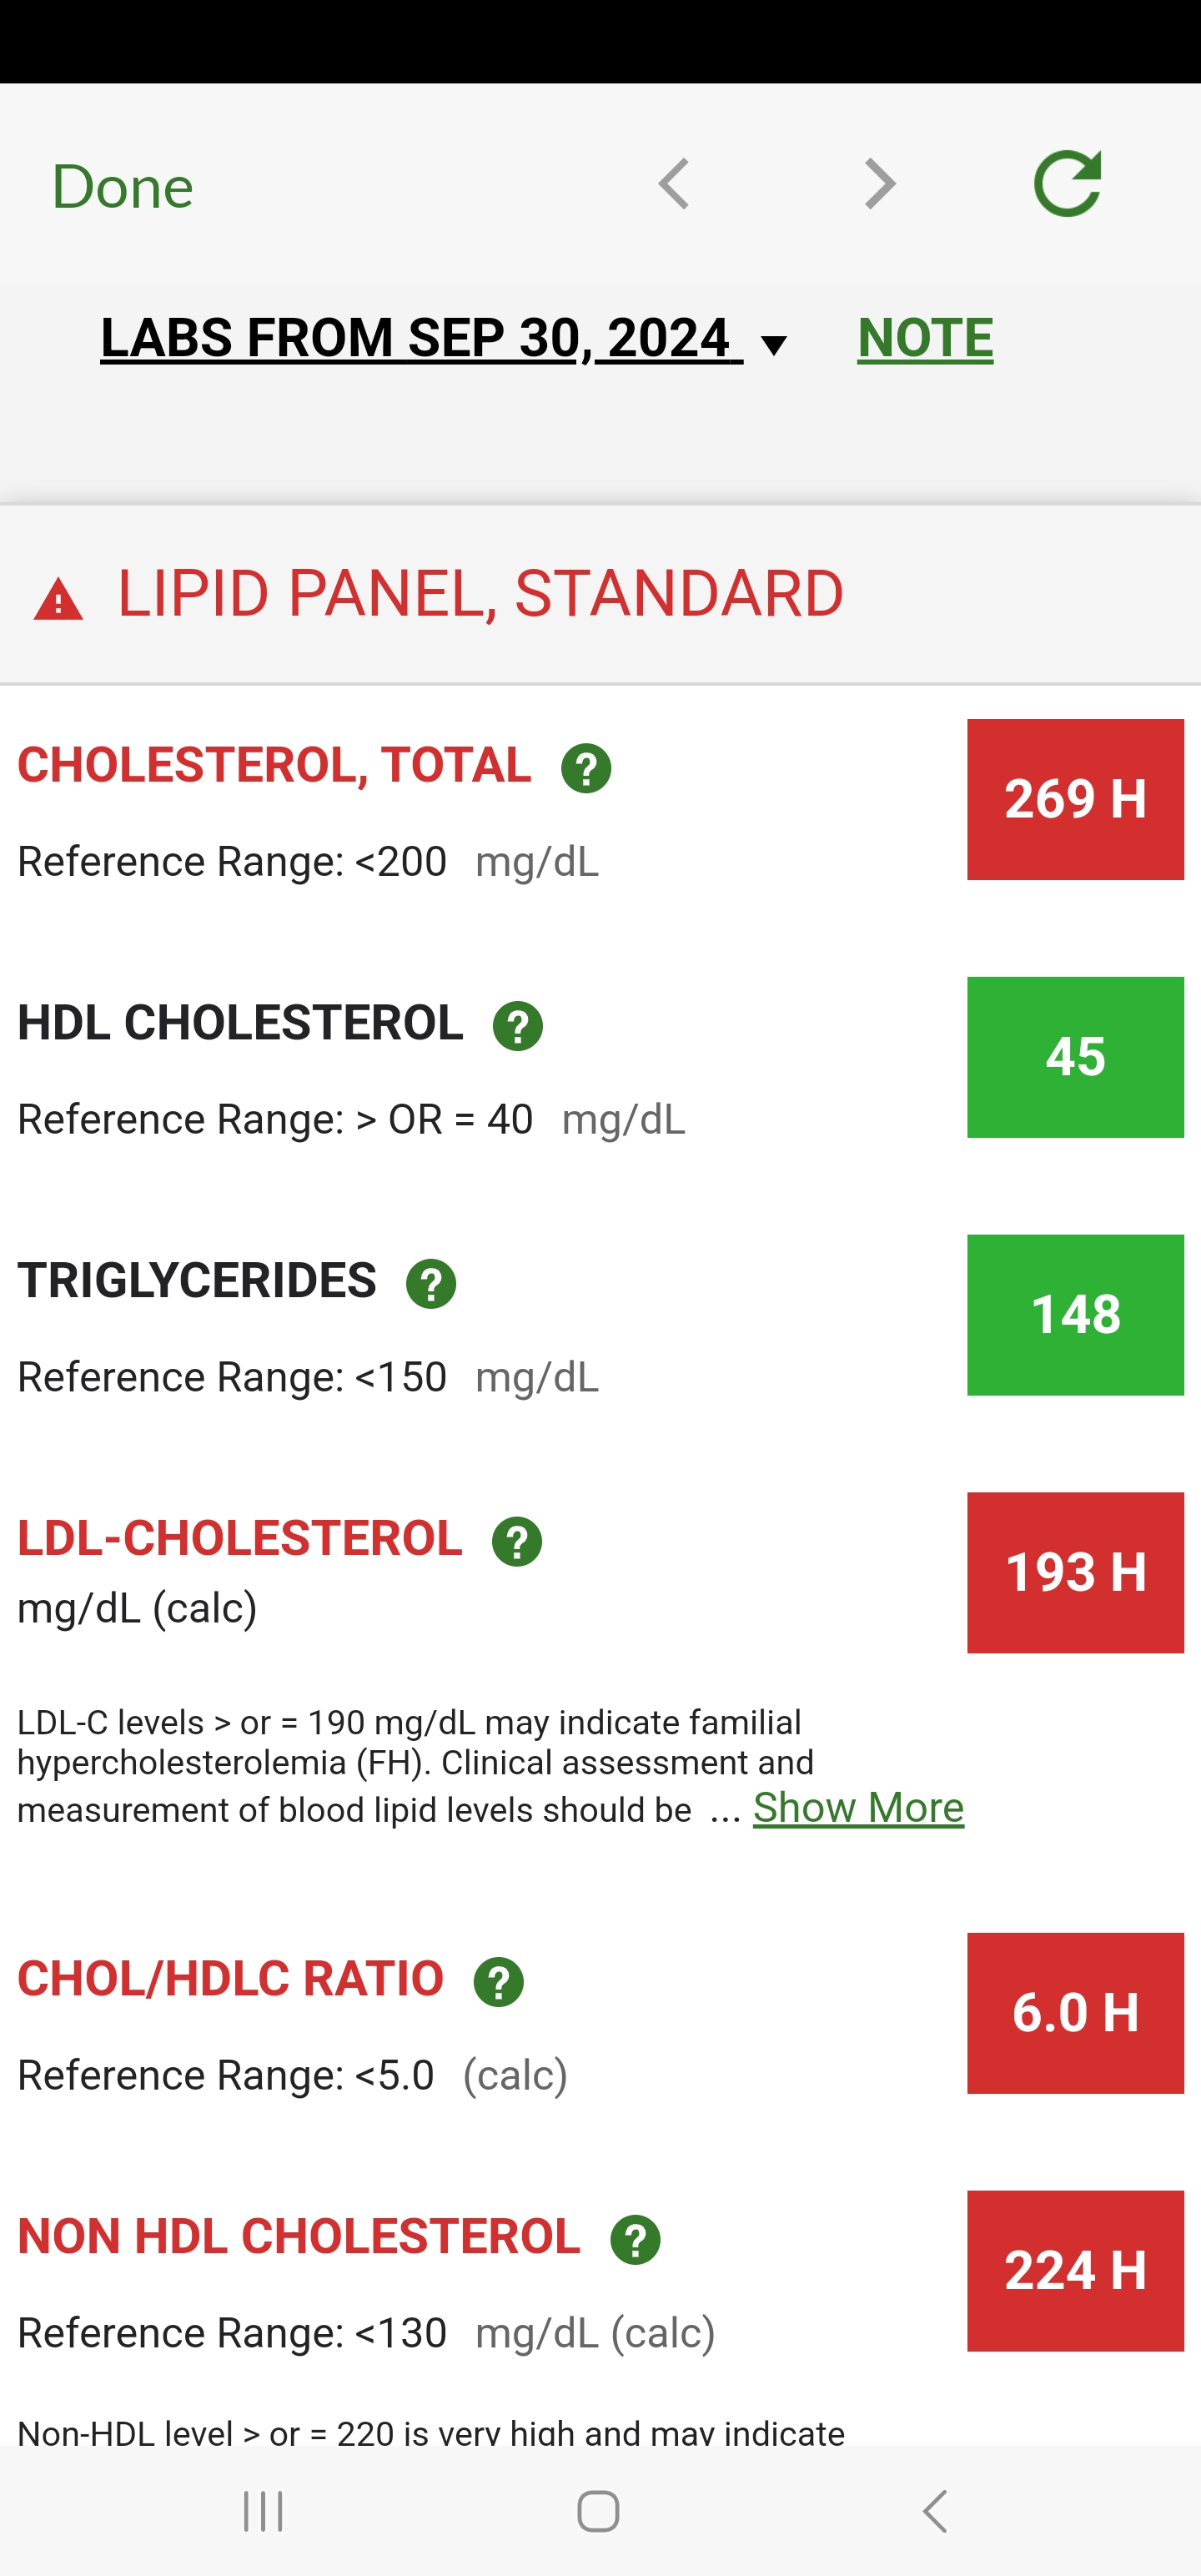
Task: Expand LDL note with Show More
Action: point(858,1808)
